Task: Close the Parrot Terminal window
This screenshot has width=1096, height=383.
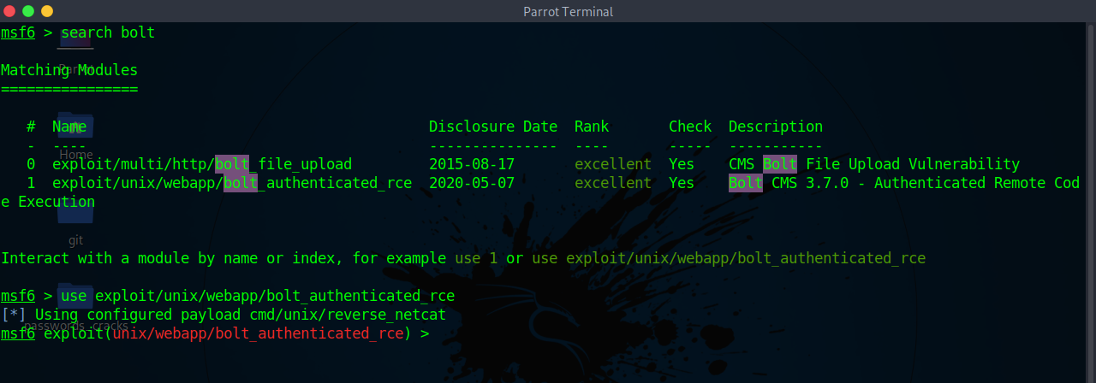Action: pos(9,11)
